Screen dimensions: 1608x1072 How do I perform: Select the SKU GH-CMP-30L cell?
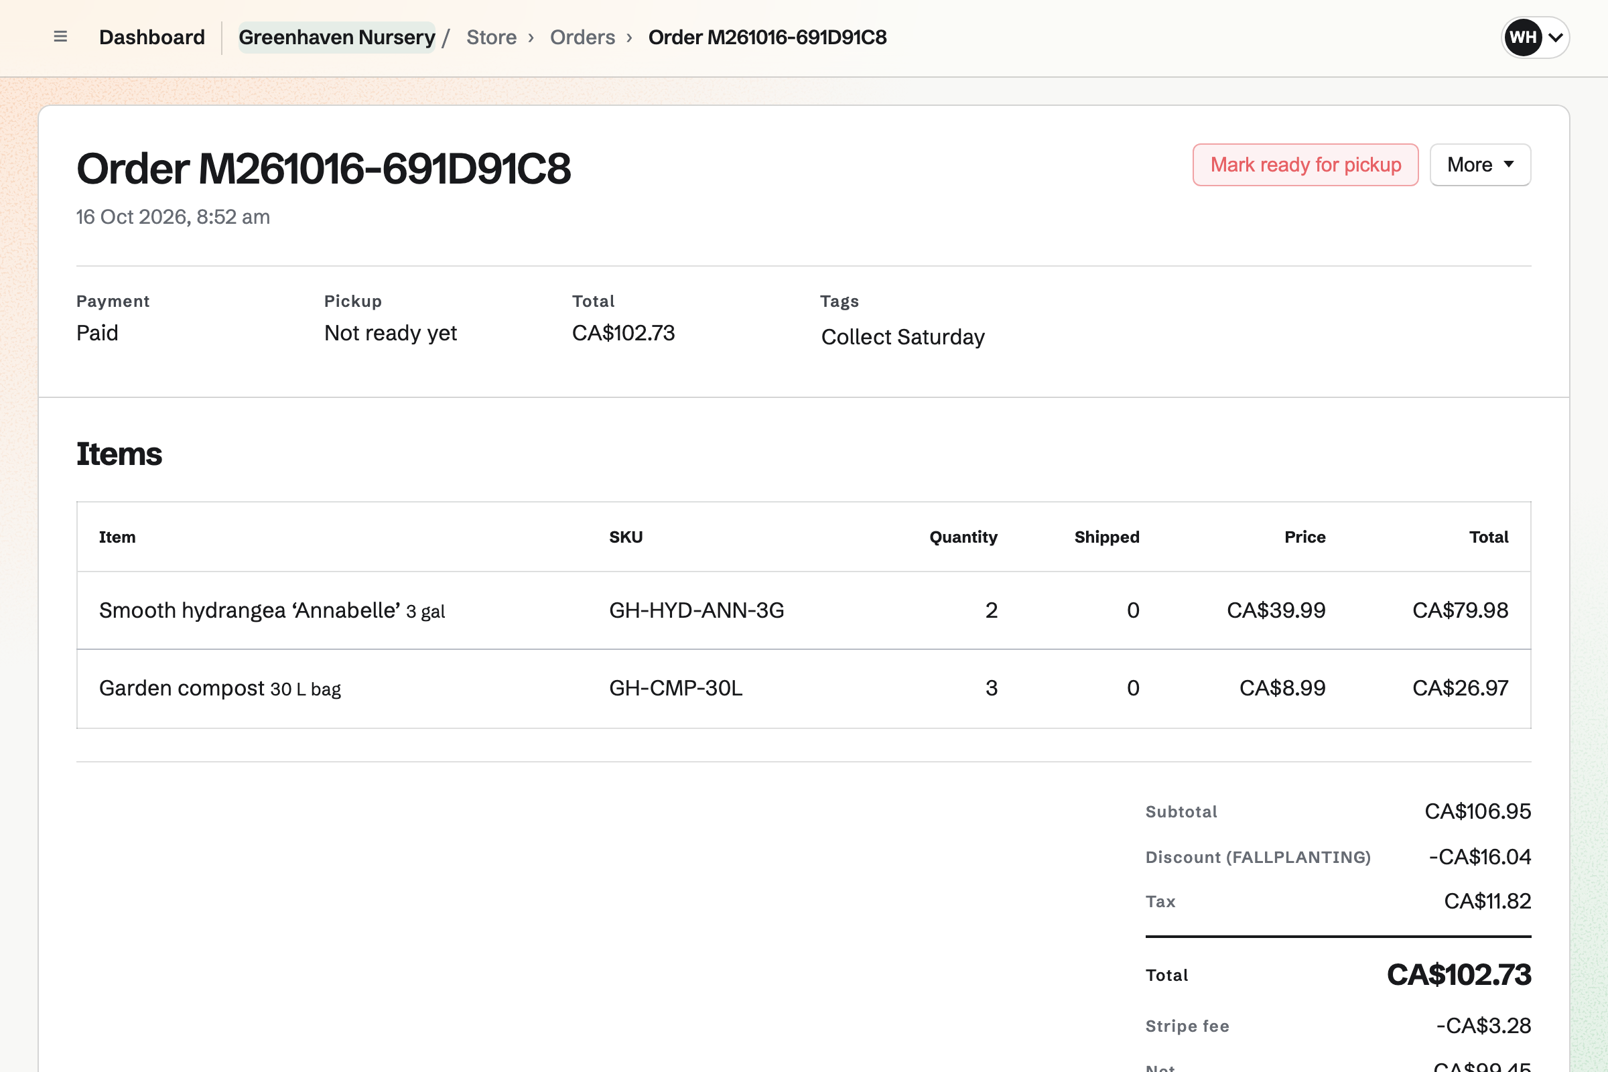(x=675, y=688)
